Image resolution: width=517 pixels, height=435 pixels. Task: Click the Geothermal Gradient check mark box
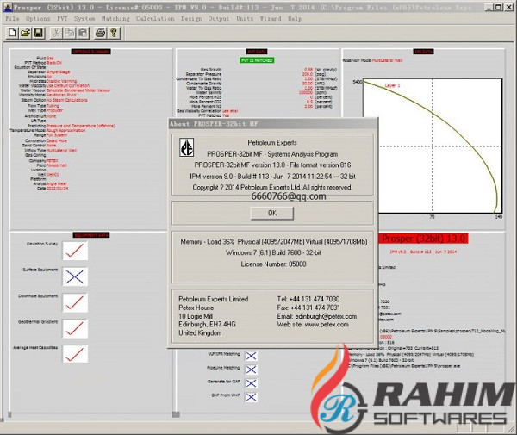point(75,328)
